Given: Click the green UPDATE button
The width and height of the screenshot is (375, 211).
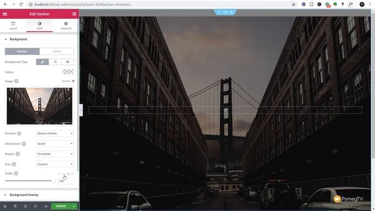Looking at the screenshot, I should pyautogui.click(x=61, y=206).
